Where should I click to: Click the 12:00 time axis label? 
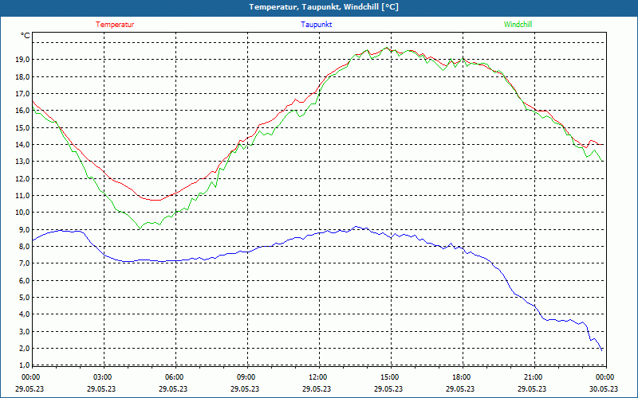pyautogui.click(x=317, y=377)
